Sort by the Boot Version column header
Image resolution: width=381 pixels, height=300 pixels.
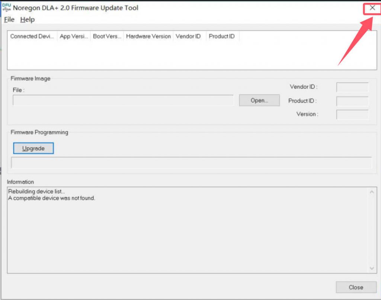(x=107, y=36)
